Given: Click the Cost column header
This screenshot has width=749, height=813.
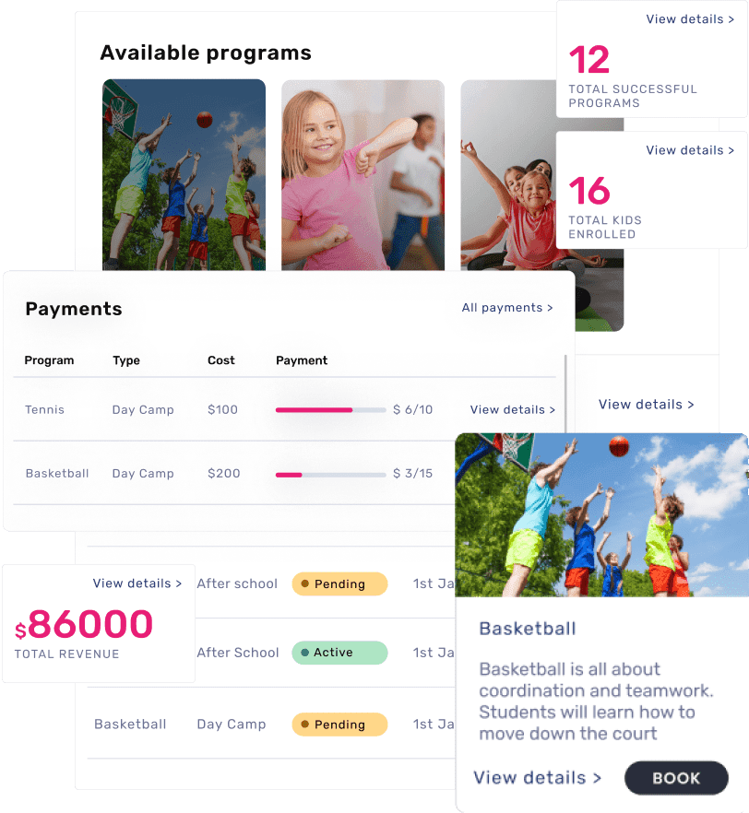Looking at the screenshot, I should (x=221, y=360).
